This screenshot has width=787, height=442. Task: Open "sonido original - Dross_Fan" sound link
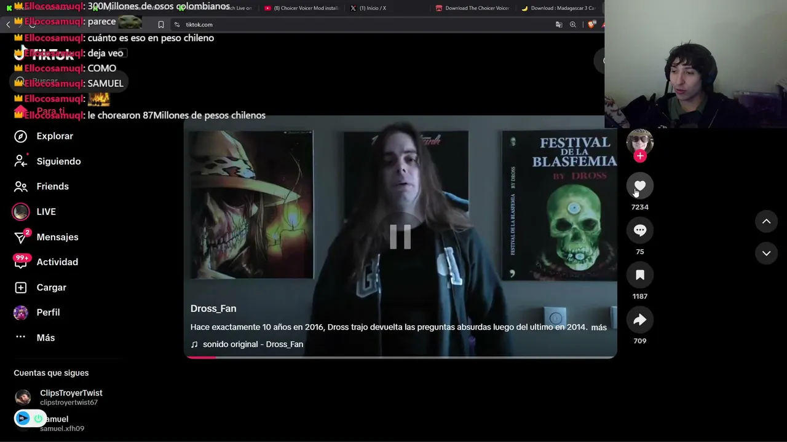pyautogui.click(x=253, y=344)
